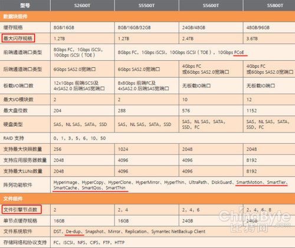Select 6Gbps SAS2.0宽端口 under S2600T
Screen dimensions: 295x248
click(74, 70)
